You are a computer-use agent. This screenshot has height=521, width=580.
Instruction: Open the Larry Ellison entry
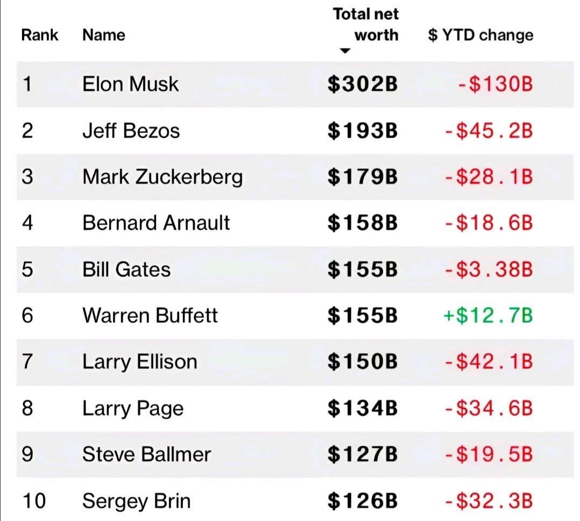click(140, 362)
